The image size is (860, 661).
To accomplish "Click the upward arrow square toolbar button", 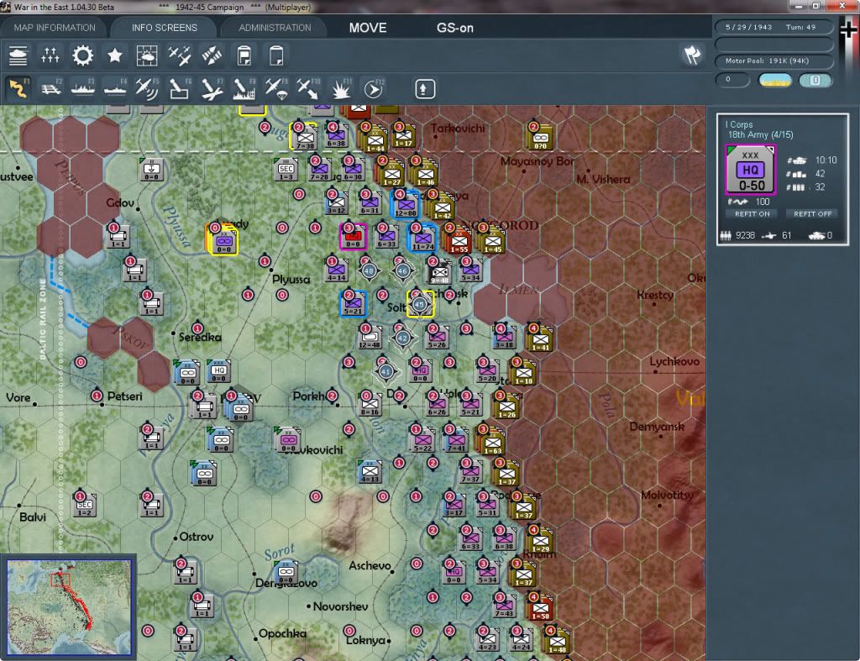I will click(x=424, y=89).
